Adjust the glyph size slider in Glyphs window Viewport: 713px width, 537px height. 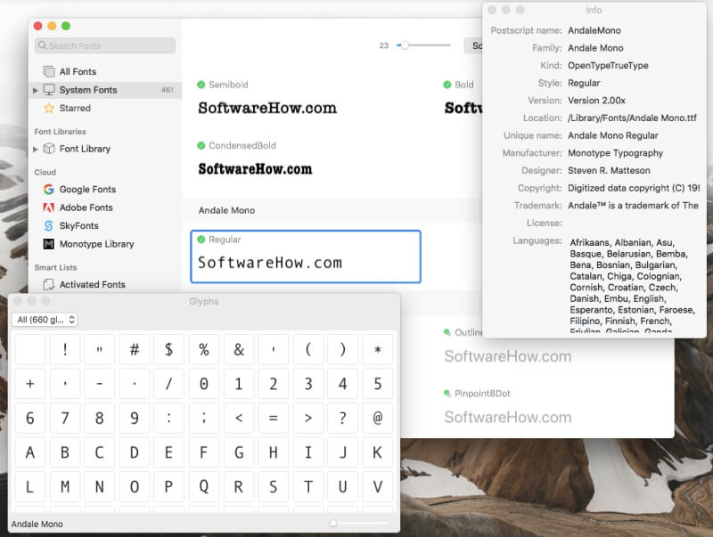tap(333, 524)
